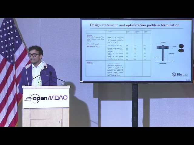Click the "Fraction of area for PV panels" row label
The image size is (194, 145).
click(x=115, y=60)
